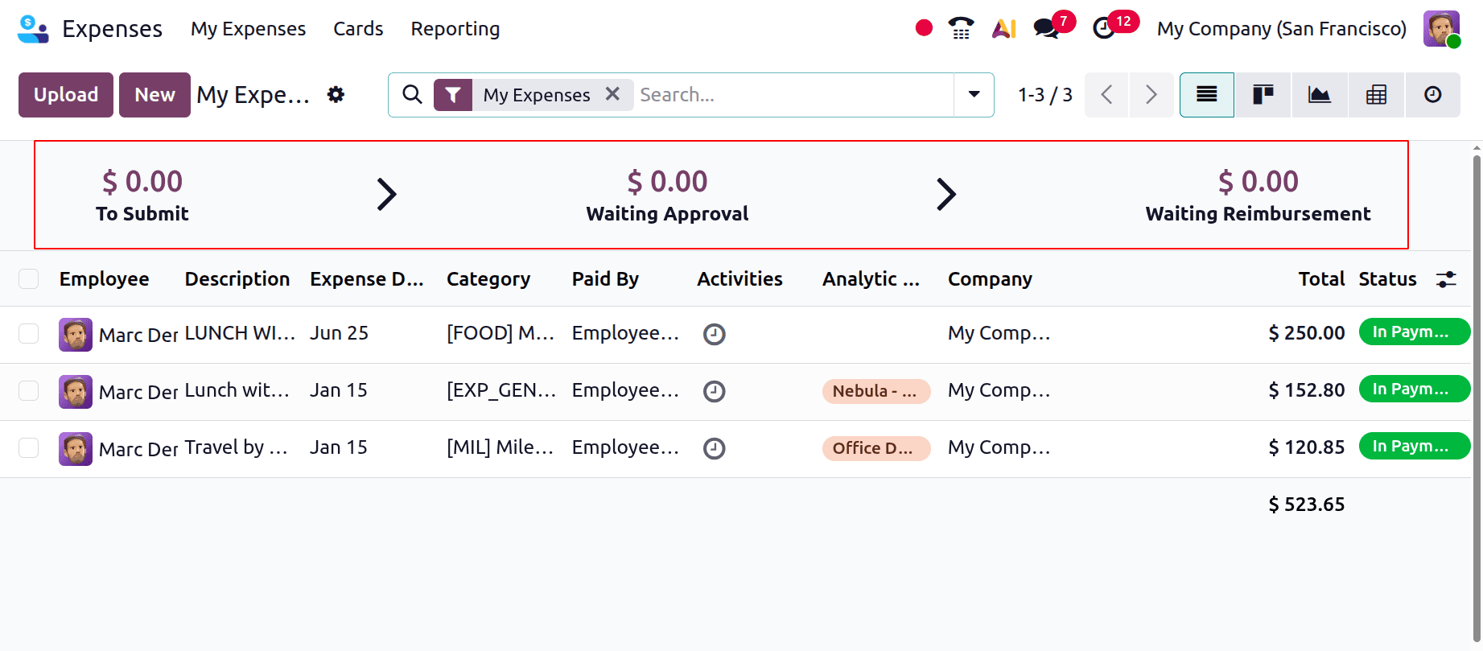Click activity clock for Lunch wit… row

click(715, 391)
